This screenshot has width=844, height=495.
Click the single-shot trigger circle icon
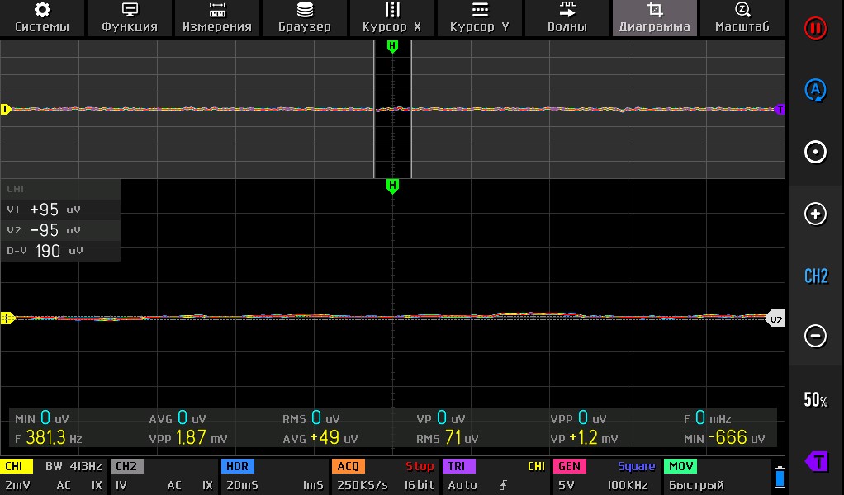(816, 152)
